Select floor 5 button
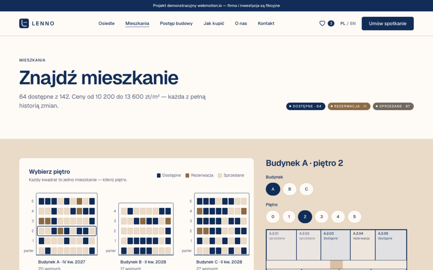 pyautogui.click(x=355, y=216)
